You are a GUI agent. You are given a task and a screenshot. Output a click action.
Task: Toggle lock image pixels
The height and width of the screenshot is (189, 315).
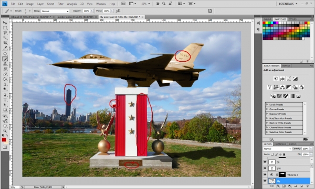pyautogui.click(x=276, y=154)
